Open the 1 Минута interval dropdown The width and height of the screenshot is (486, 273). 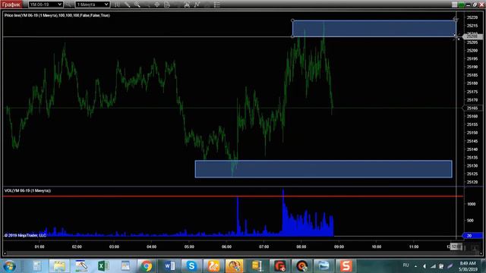tap(93, 5)
